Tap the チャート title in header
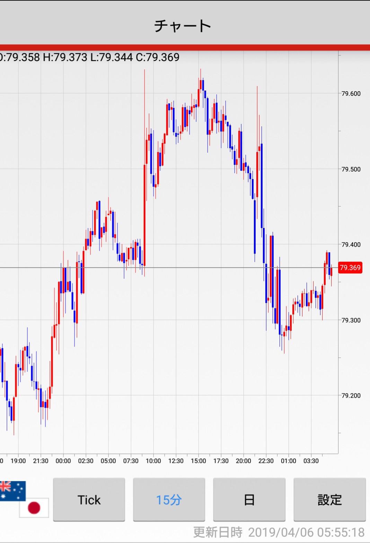 pos(183,26)
